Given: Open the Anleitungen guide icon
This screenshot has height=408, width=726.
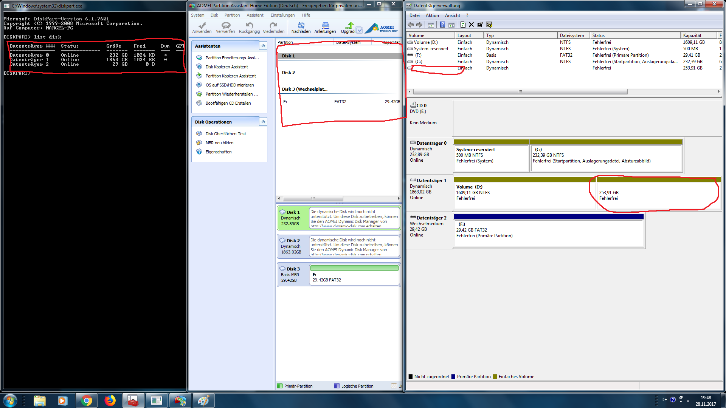Looking at the screenshot, I should point(325,26).
